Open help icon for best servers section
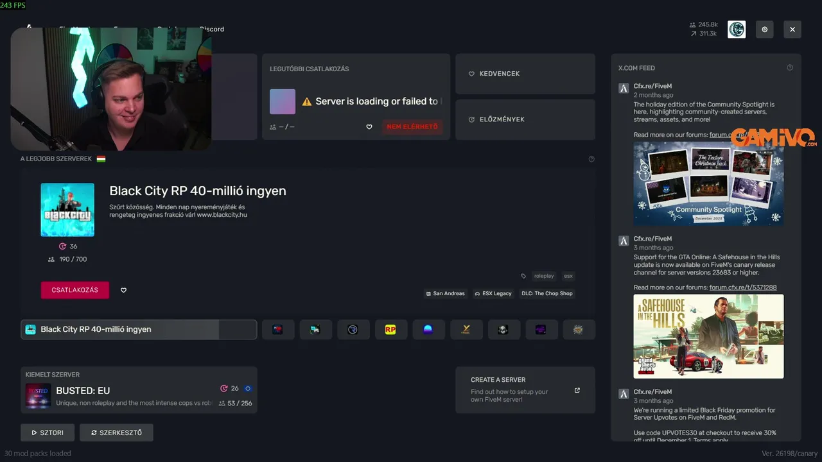Viewport: 822px width, 462px height. click(591, 159)
